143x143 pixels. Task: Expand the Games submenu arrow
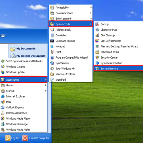click(x=46, y=85)
